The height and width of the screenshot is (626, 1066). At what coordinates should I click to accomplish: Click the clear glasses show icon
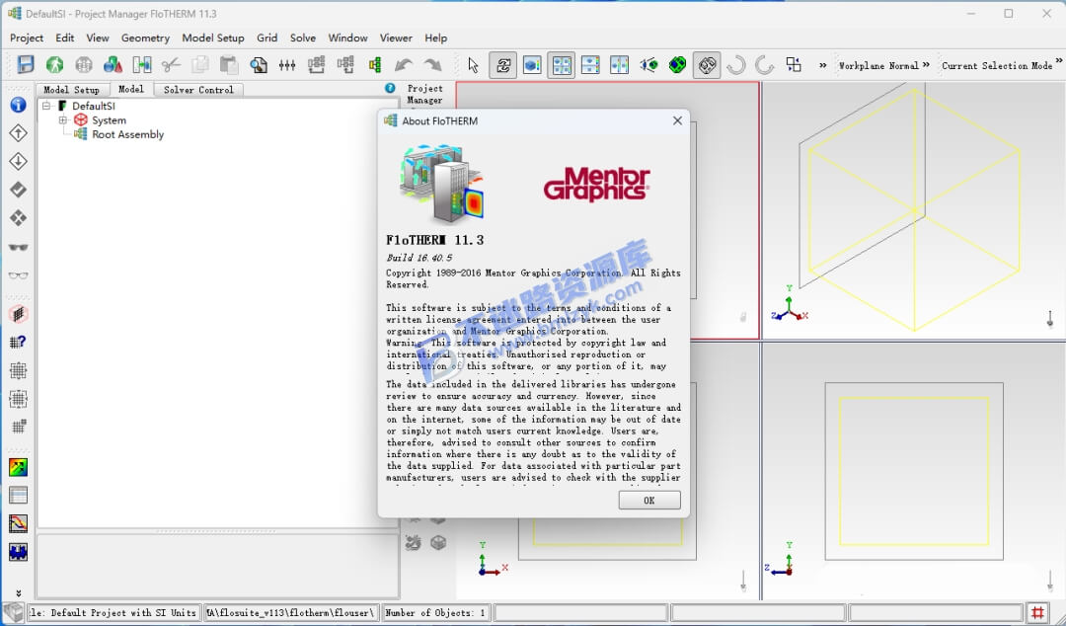[x=18, y=275]
